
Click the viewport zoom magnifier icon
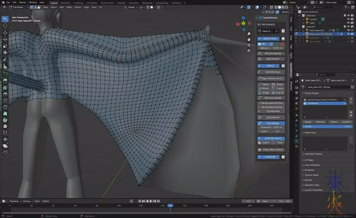(249, 34)
